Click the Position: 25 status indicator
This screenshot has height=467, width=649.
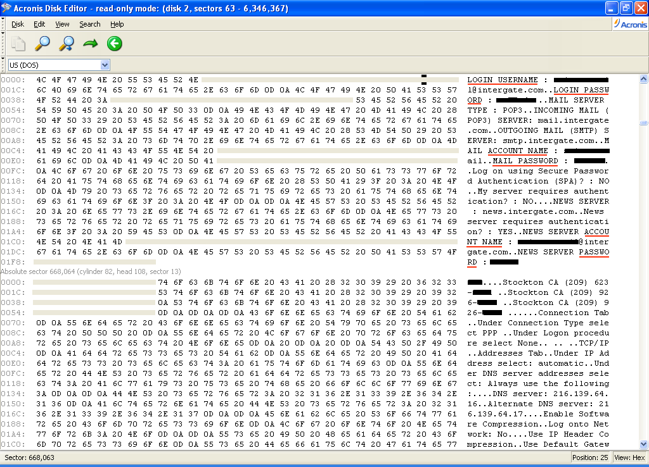[x=589, y=457]
